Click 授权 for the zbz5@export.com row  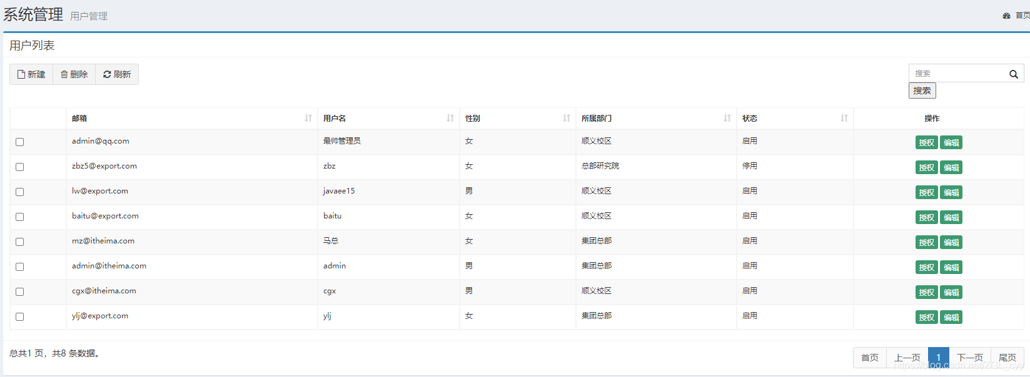(926, 167)
